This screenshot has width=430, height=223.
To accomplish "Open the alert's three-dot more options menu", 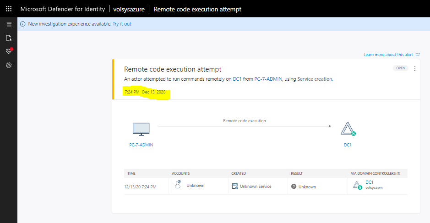I will pos(415,68).
